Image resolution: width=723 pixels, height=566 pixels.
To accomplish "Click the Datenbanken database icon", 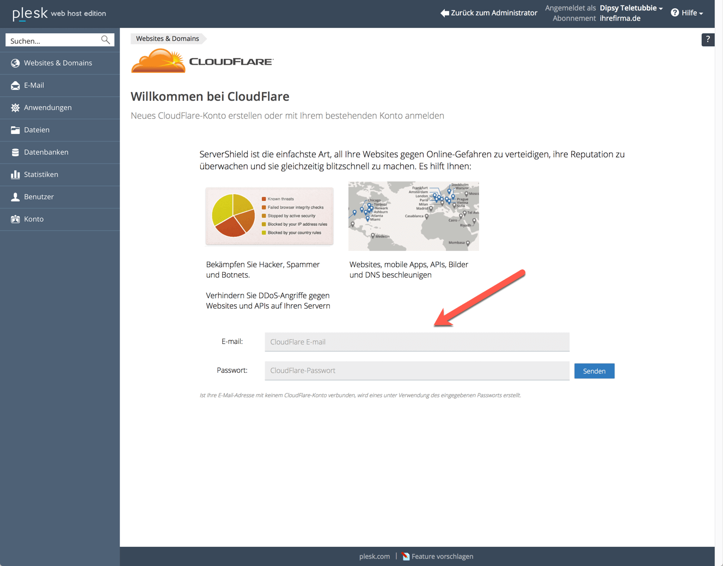I will point(15,152).
